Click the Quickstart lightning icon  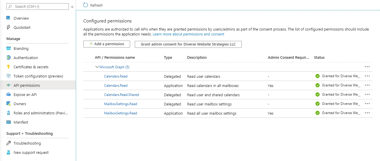[x=8, y=27]
